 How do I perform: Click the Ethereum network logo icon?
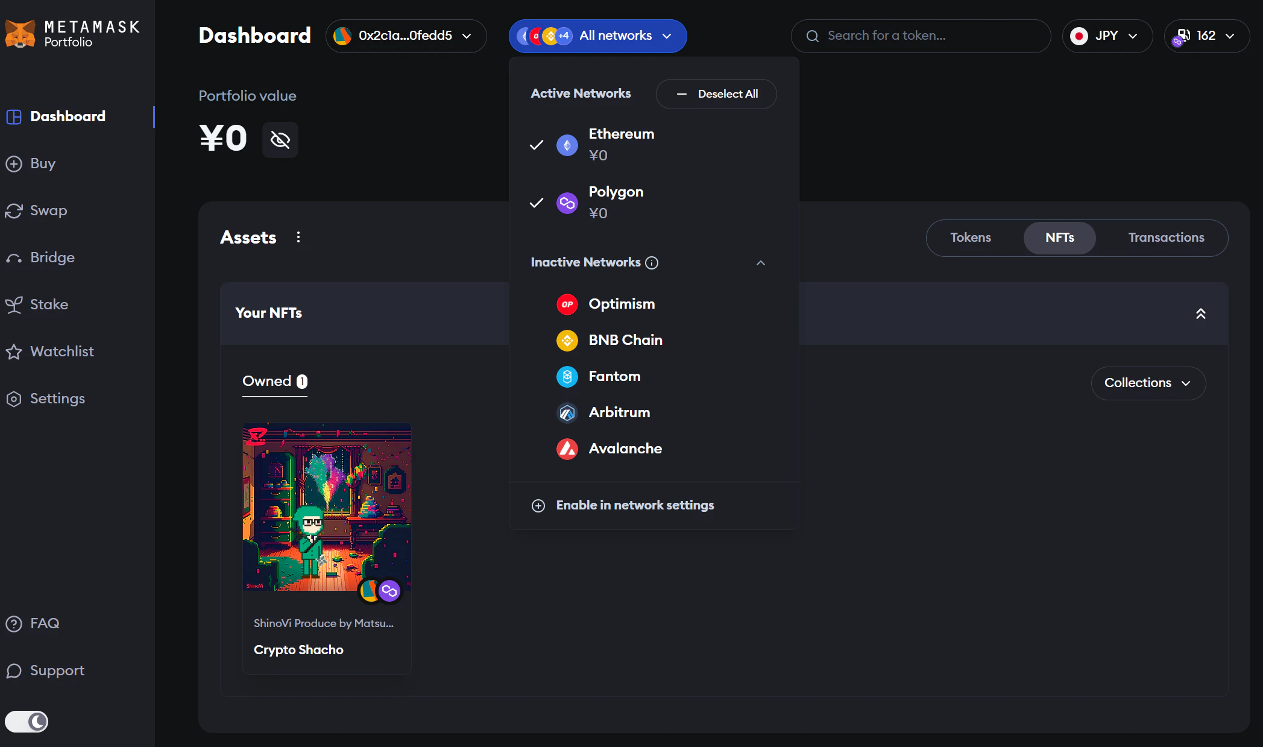[x=567, y=145]
